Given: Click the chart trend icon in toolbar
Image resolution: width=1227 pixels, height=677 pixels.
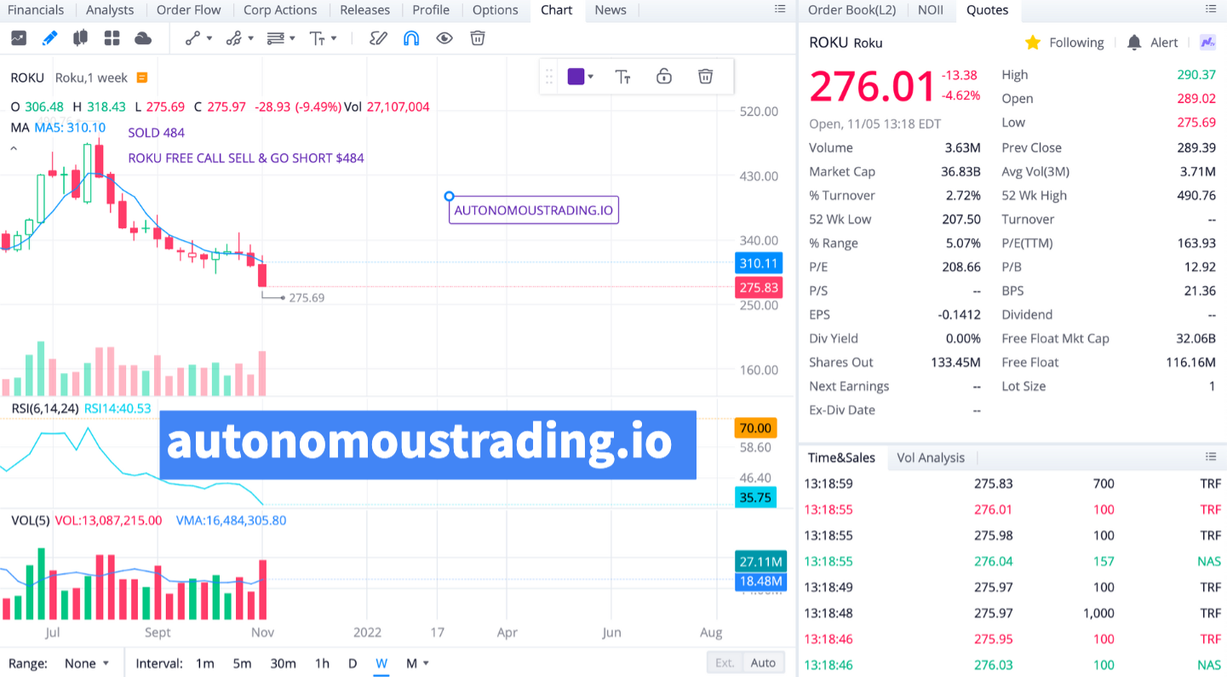Looking at the screenshot, I should 18,38.
